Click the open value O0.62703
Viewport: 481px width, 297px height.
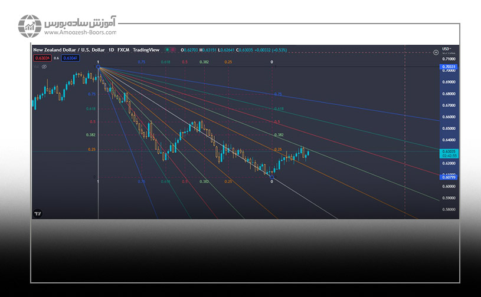tap(189, 50)
